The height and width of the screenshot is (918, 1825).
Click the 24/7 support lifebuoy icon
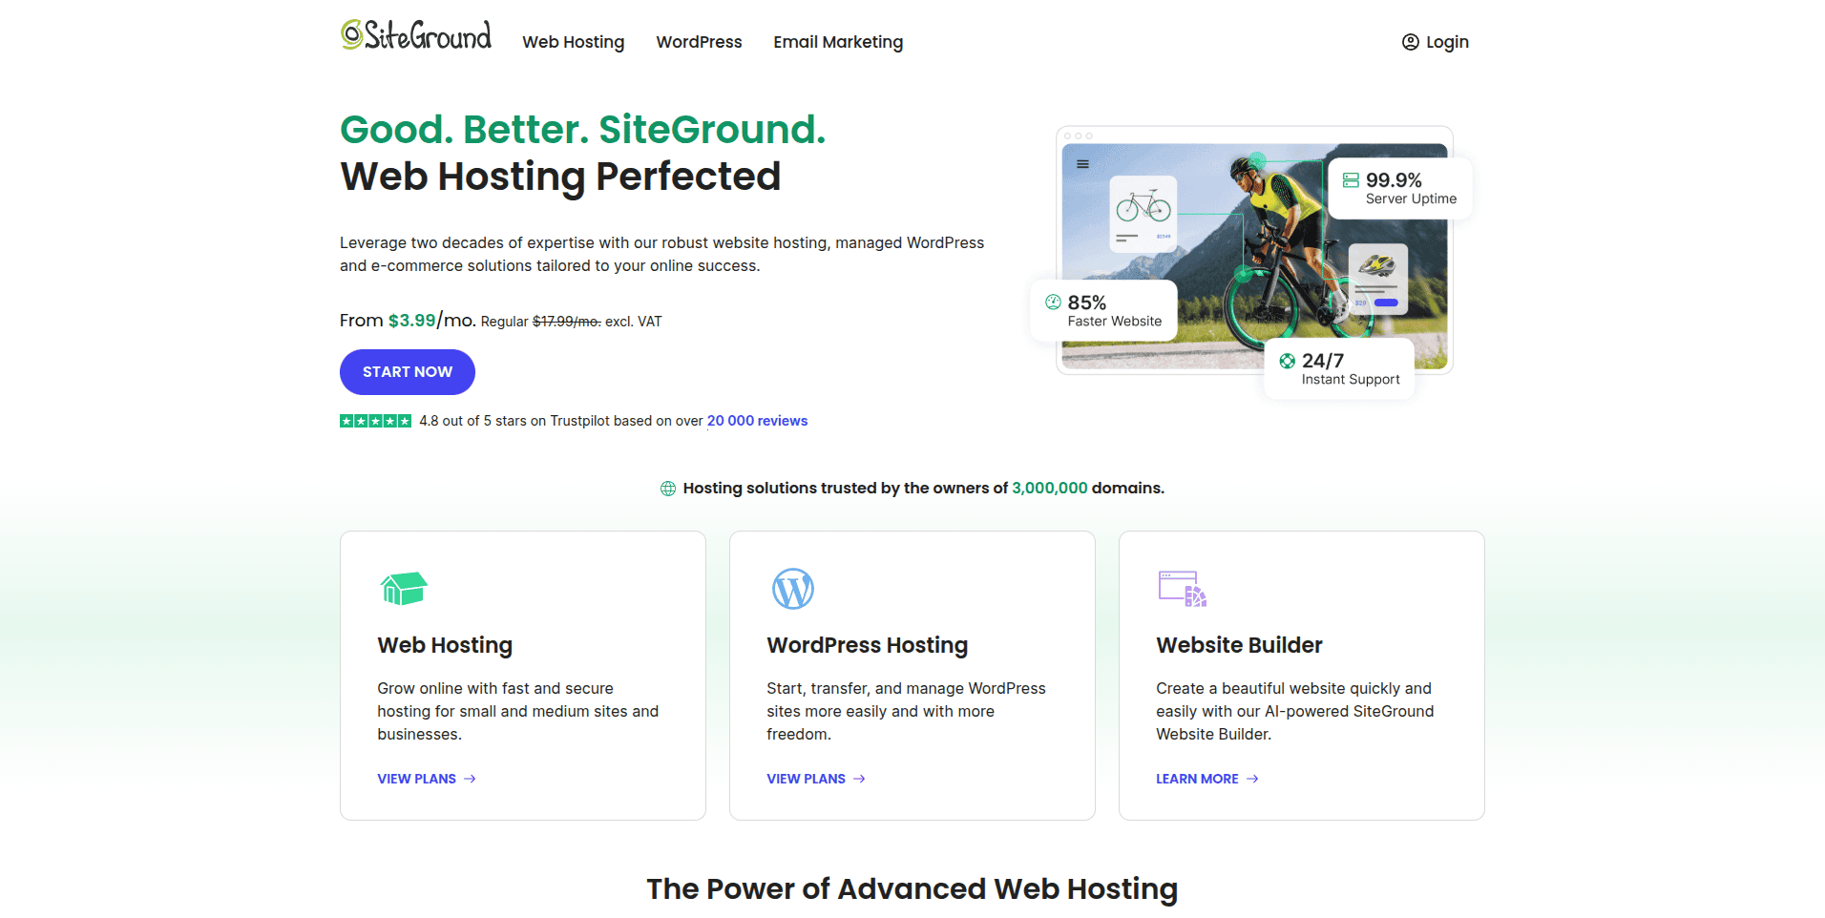(x=1288, y=361)
